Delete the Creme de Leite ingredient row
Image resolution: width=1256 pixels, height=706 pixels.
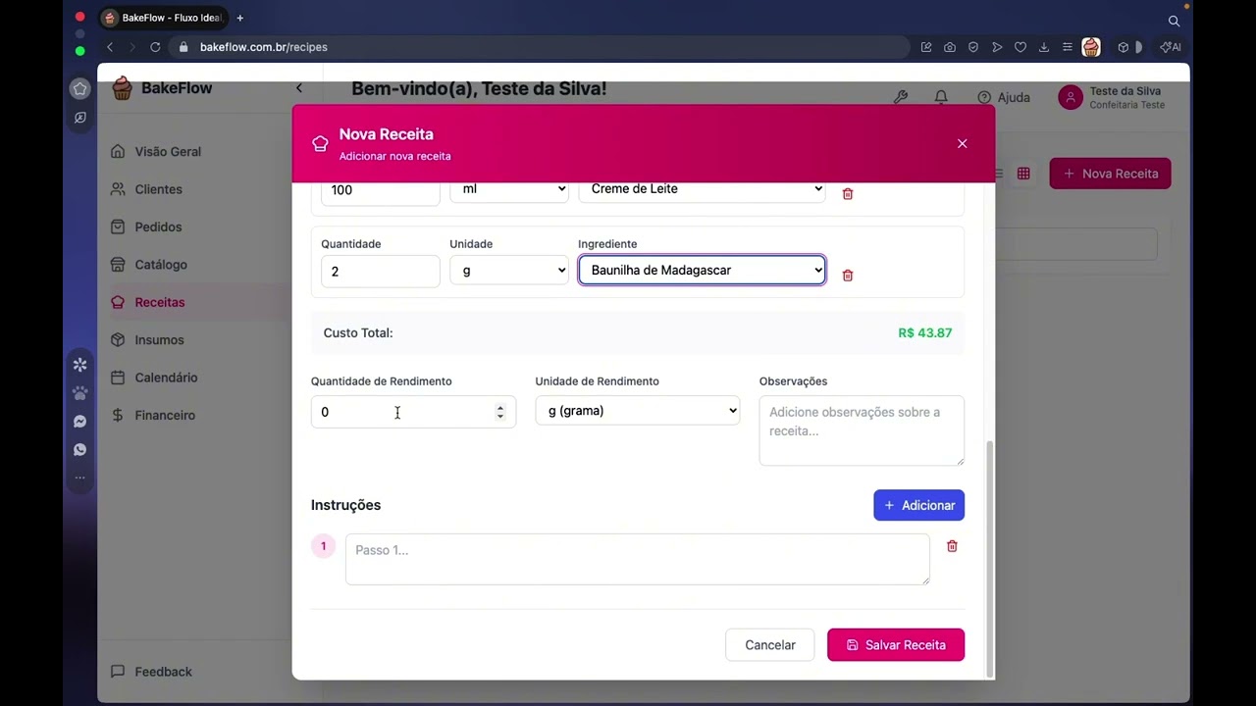(848, 194)
